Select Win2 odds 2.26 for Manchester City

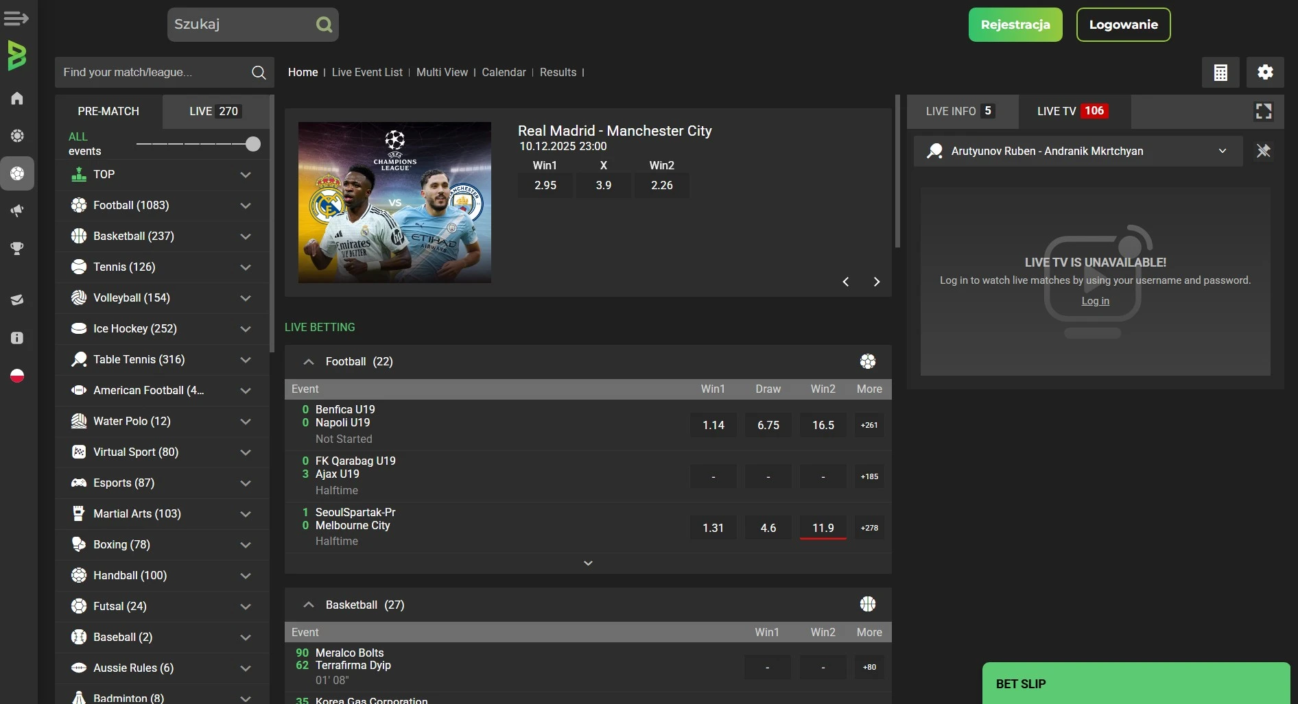point(661,185)
